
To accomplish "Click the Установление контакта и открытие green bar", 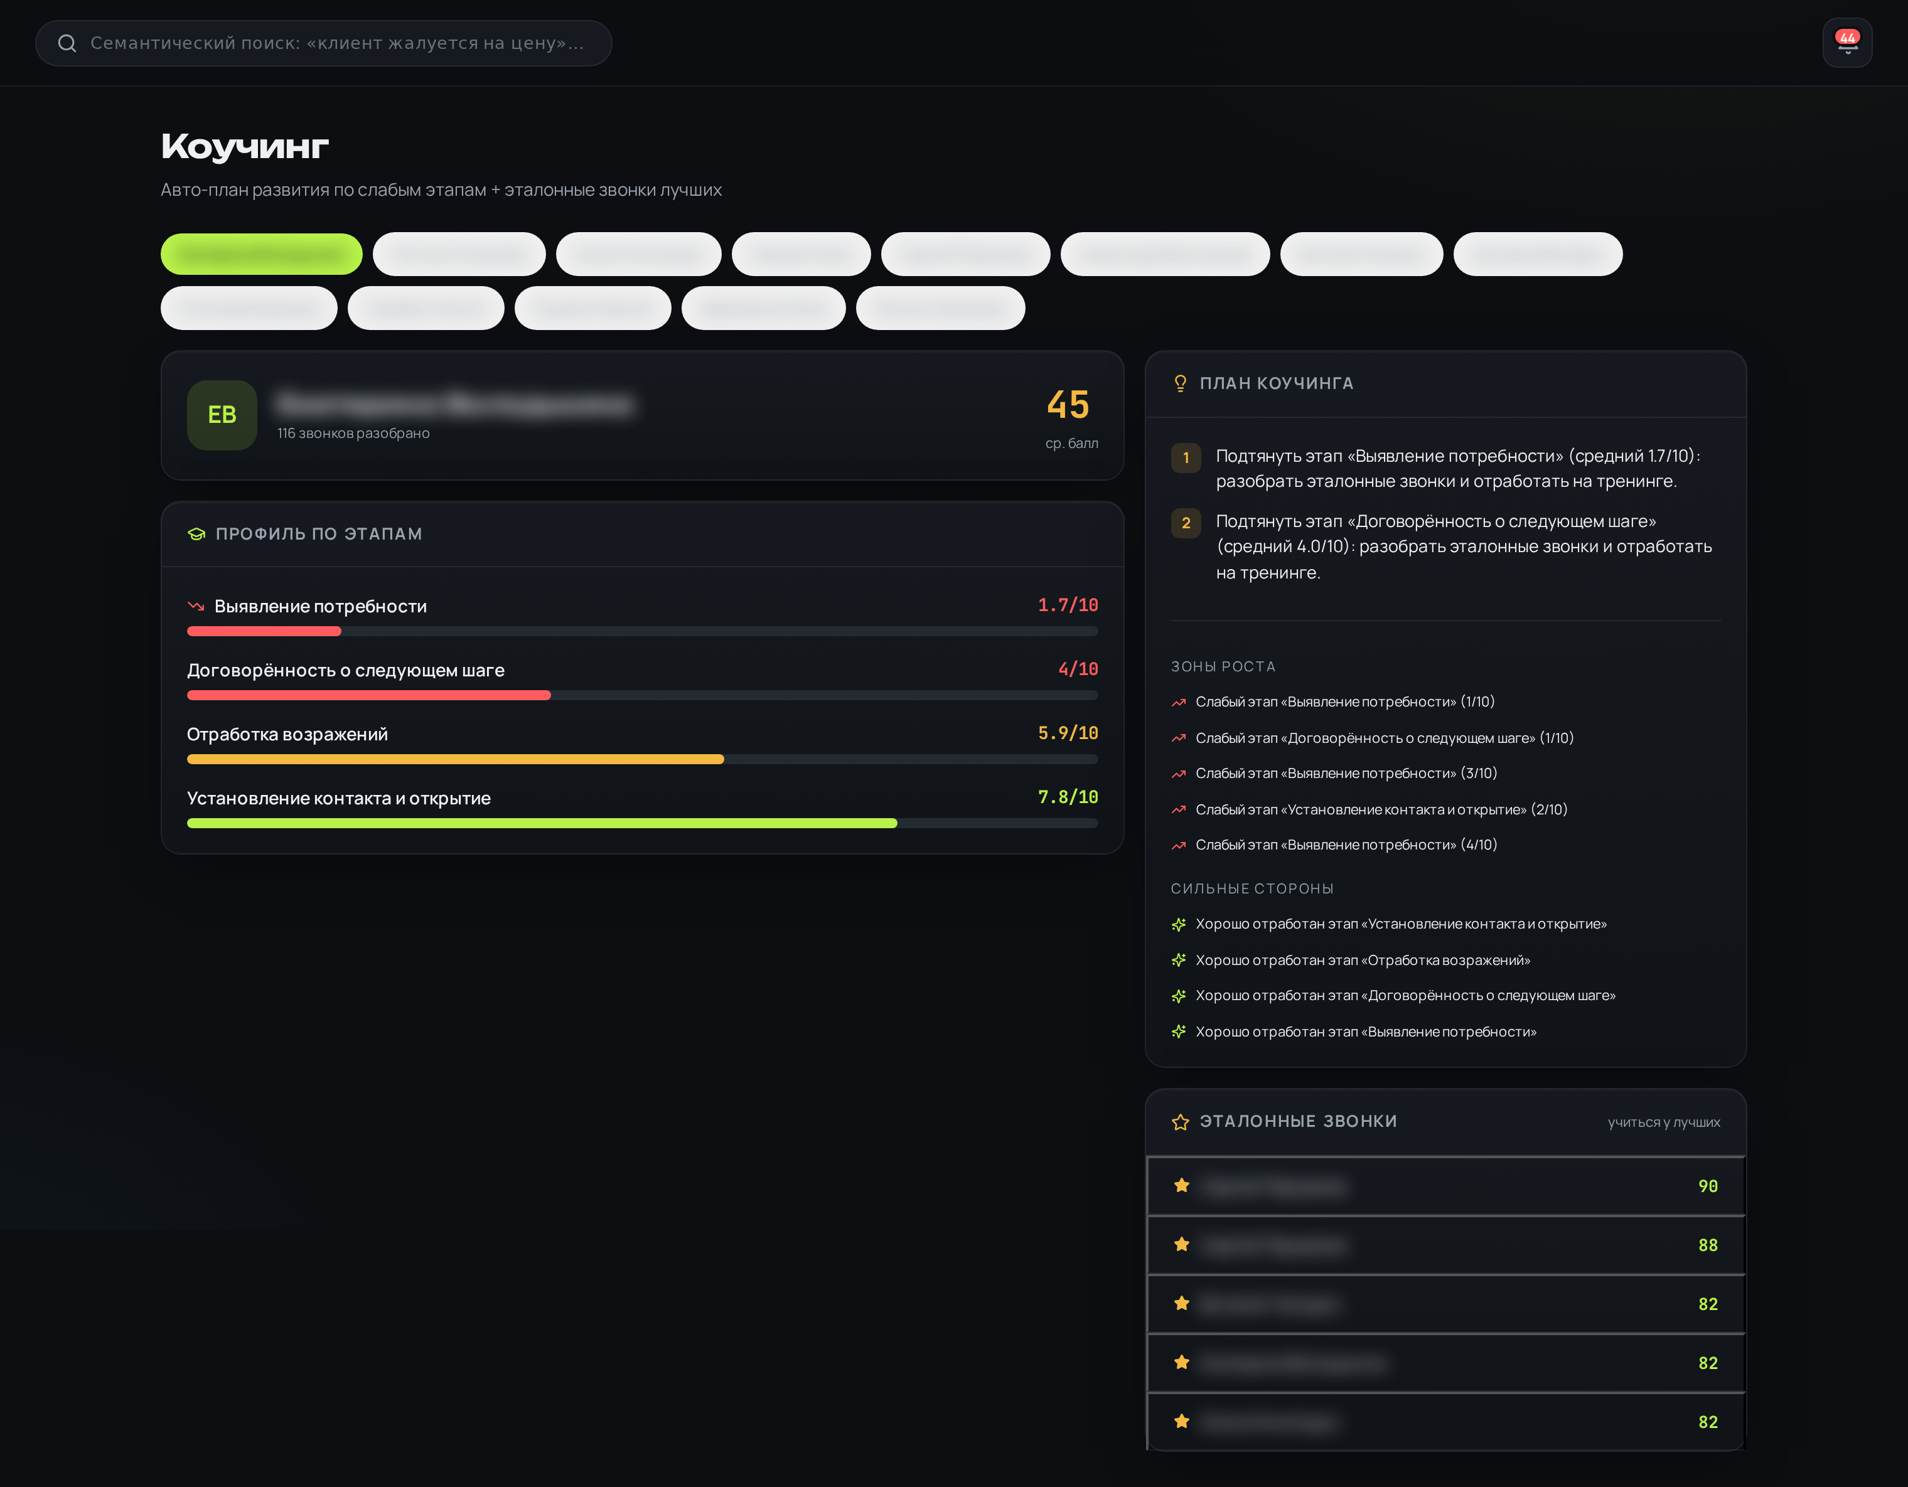I will 542,823.
